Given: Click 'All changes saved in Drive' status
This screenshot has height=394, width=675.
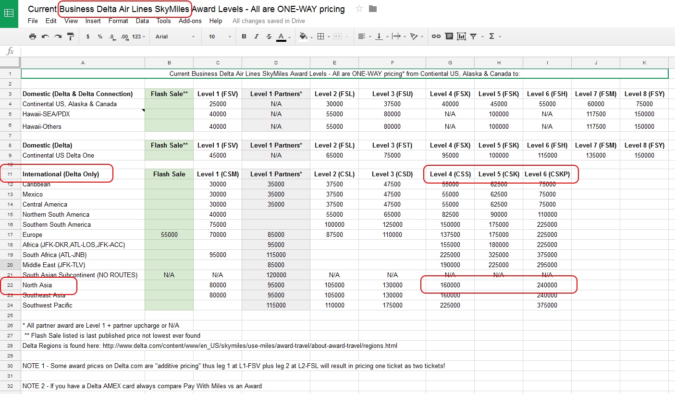Looking at the screenshot, I should (x=269, y=21).
